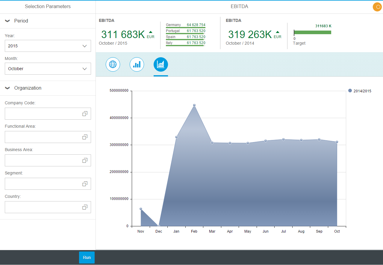Open Country value help icon
This screenshot has width=383, height=265.
85,207
